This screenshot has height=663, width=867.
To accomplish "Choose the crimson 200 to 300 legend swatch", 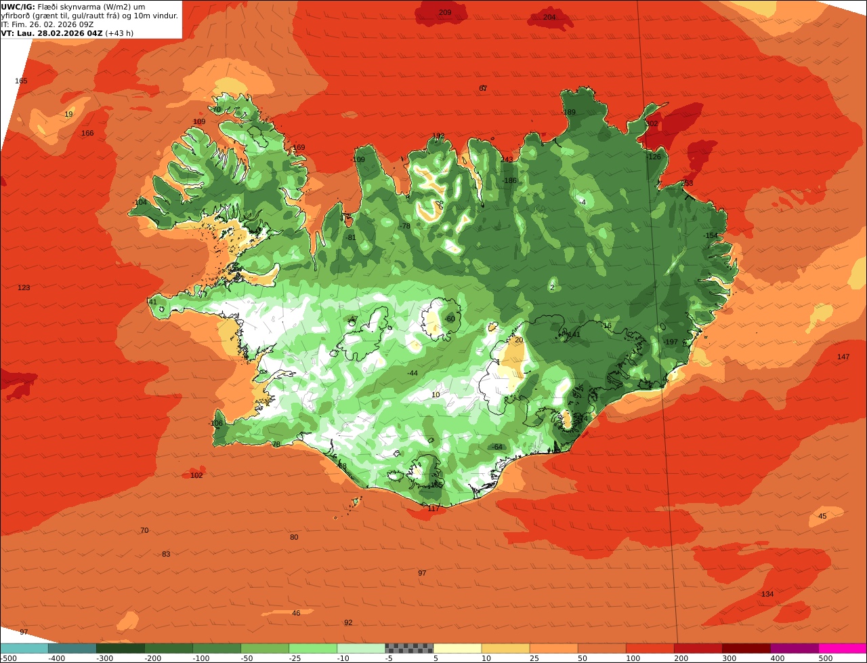I will coord(698,648).
